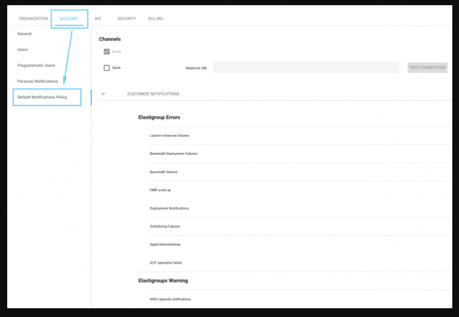Enable the Slack channel checkbox

tap(107, 68)
